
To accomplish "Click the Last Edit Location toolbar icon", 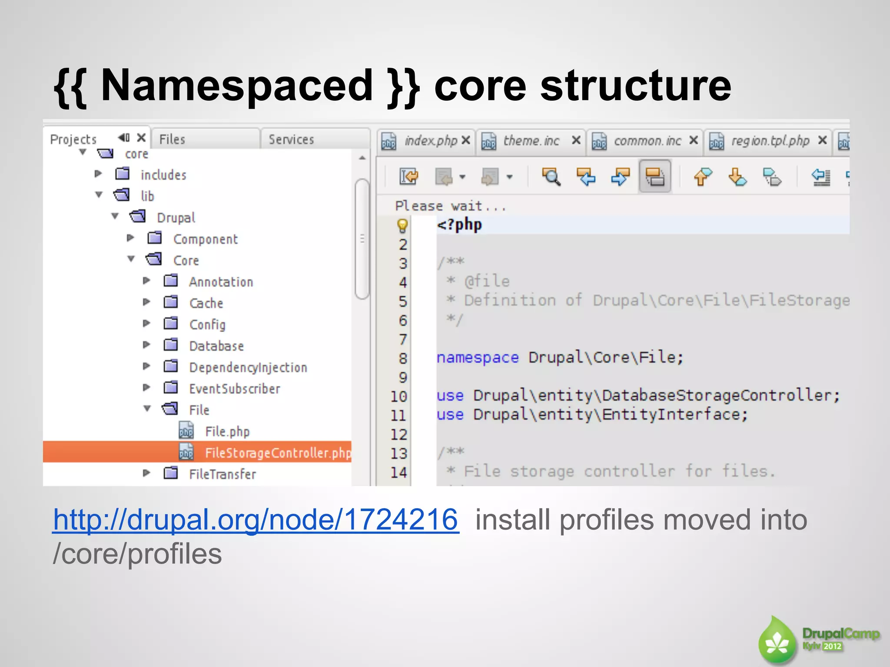I will (x=408, y=177).
